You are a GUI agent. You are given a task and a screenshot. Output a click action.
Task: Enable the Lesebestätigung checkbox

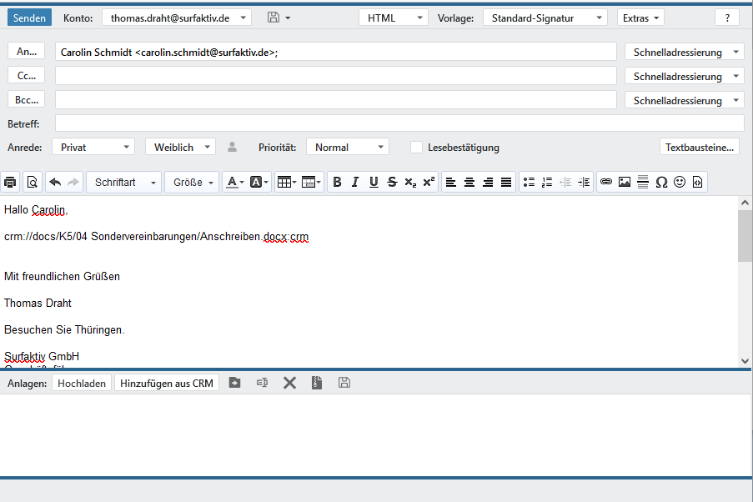click(416, 148)
